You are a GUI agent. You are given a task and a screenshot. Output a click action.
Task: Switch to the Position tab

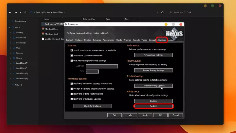click(x=88, y=40)
